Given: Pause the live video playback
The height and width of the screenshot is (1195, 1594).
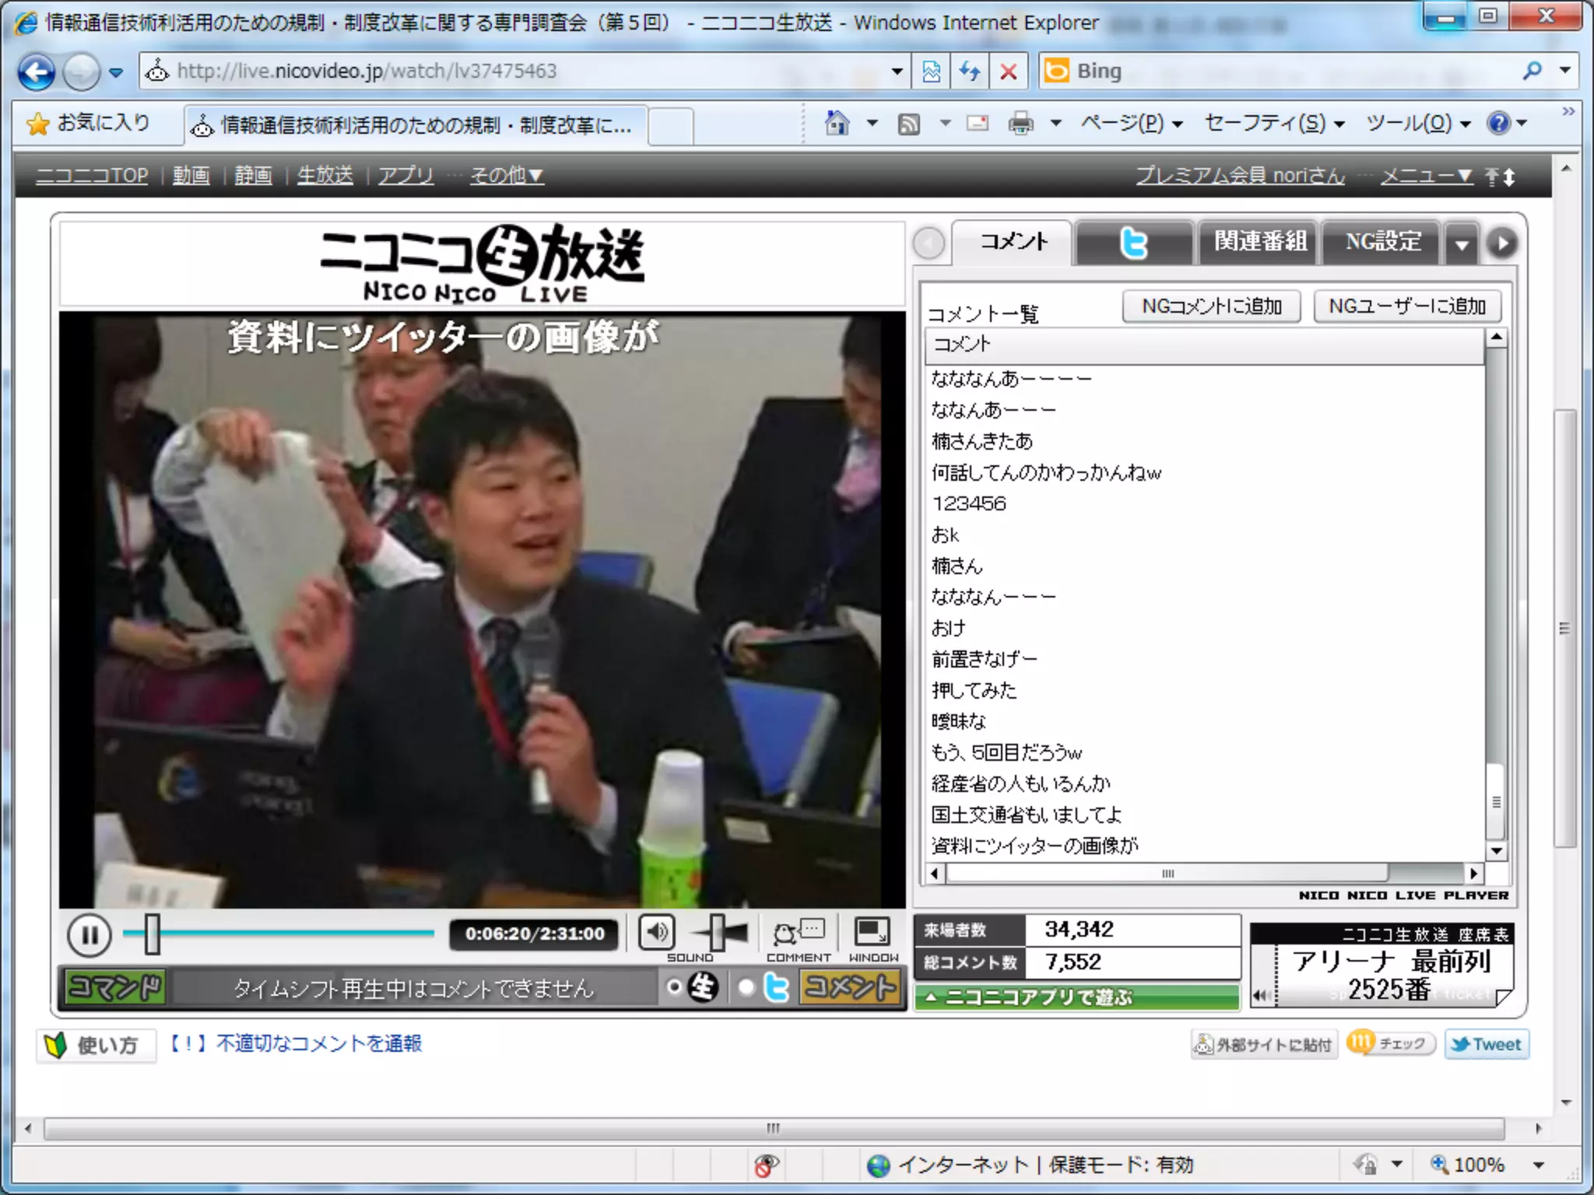Looking at the screenshot, I should [x=89, y=934].
